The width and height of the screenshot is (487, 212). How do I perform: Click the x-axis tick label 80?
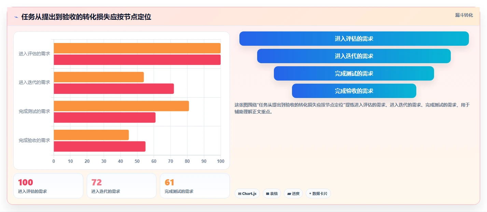coord(187,161)
